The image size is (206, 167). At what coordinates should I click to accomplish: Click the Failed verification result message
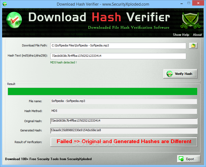tap(124, 142)
